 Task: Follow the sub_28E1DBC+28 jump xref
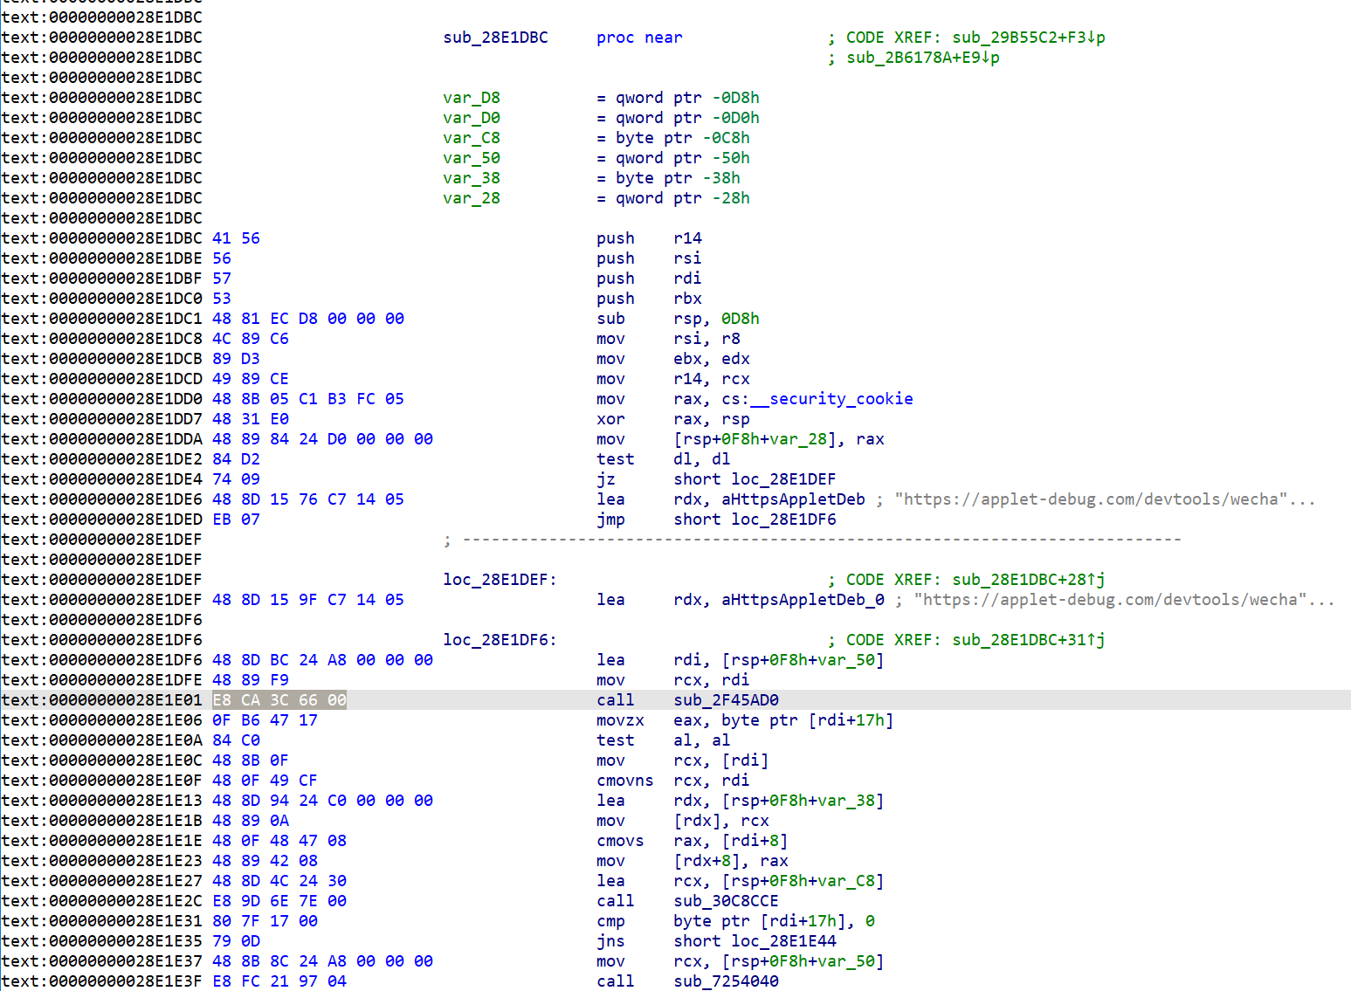[x=1028, y=580]
